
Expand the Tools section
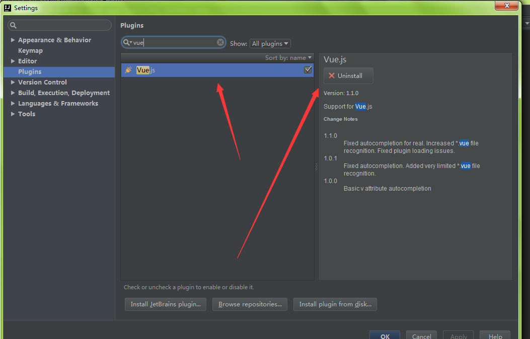(x=13, y=114)
